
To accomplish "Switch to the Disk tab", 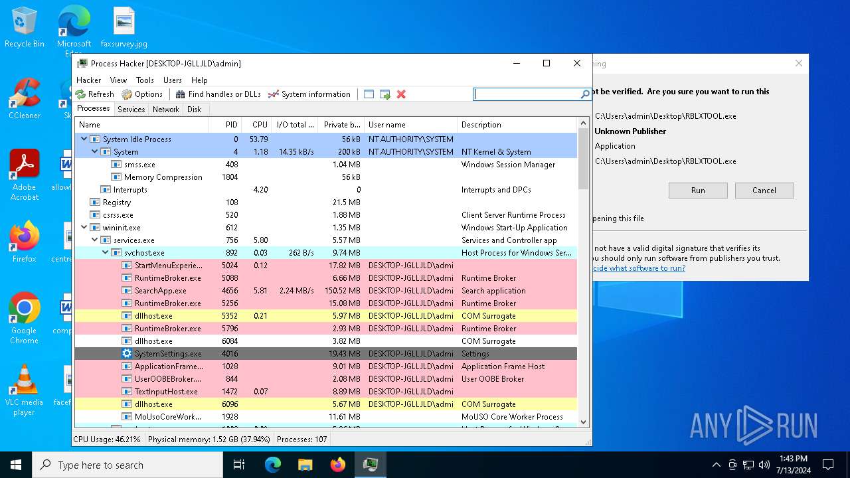I will pos(195,110).
